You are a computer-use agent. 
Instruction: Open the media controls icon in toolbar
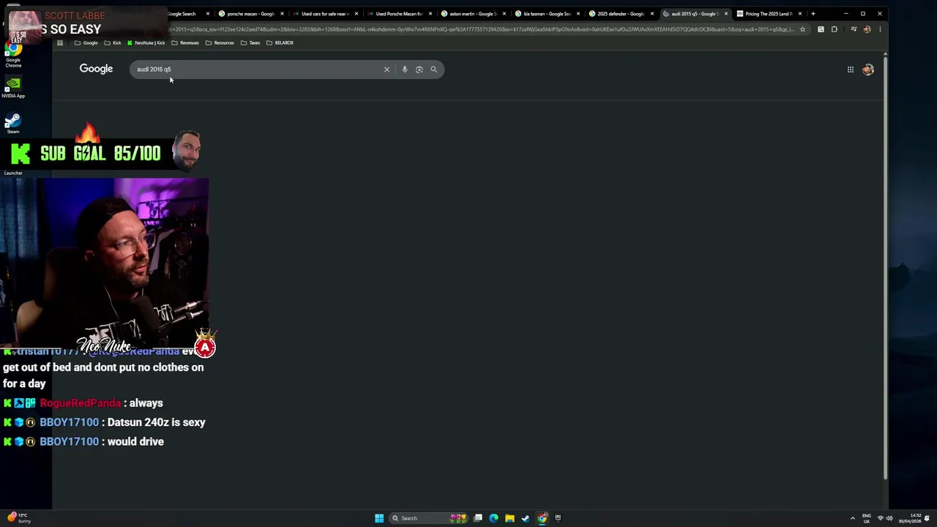click(x=854, y=29)
